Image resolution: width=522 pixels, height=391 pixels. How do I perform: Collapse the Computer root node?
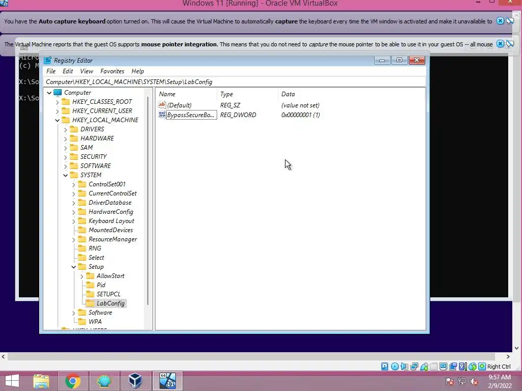[49, 93]
